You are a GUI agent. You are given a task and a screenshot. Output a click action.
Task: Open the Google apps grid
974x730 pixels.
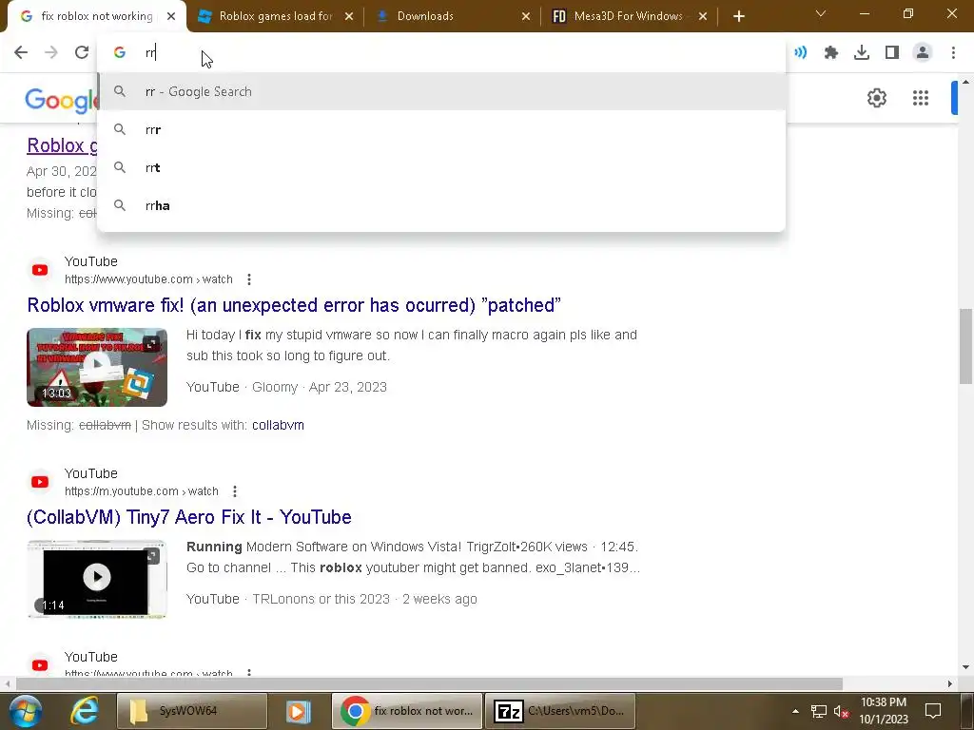[921, 98]
